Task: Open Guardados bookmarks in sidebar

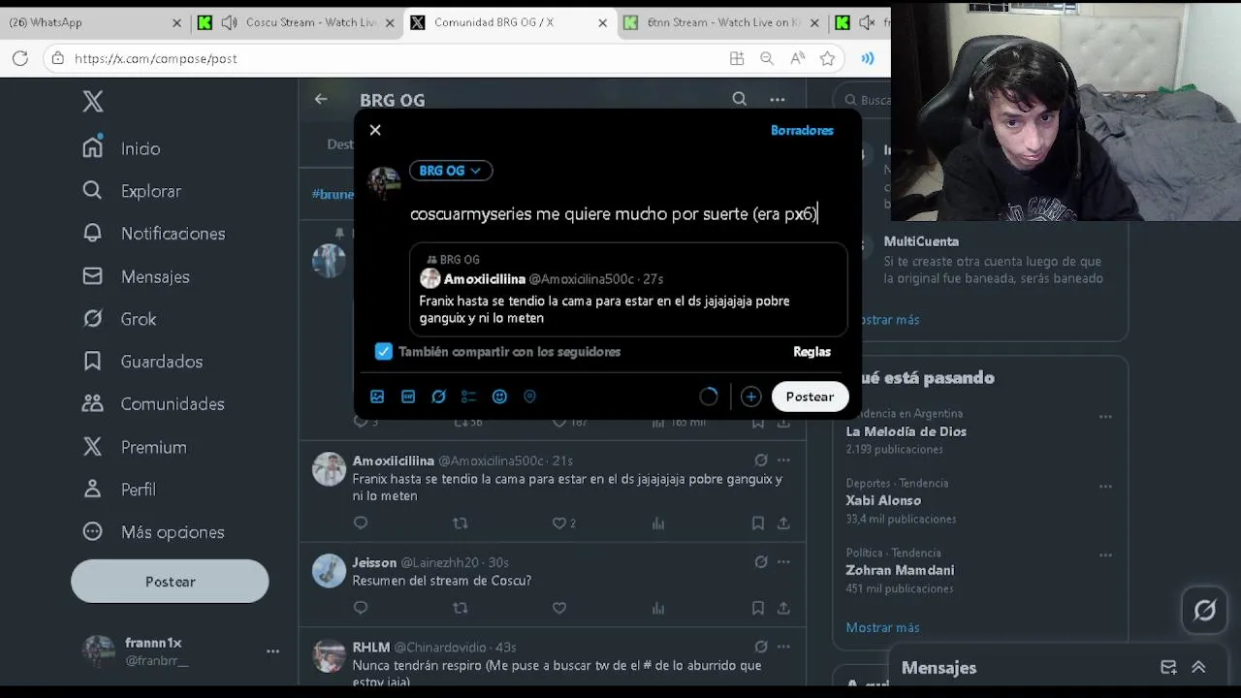Action: coord(143,362)
